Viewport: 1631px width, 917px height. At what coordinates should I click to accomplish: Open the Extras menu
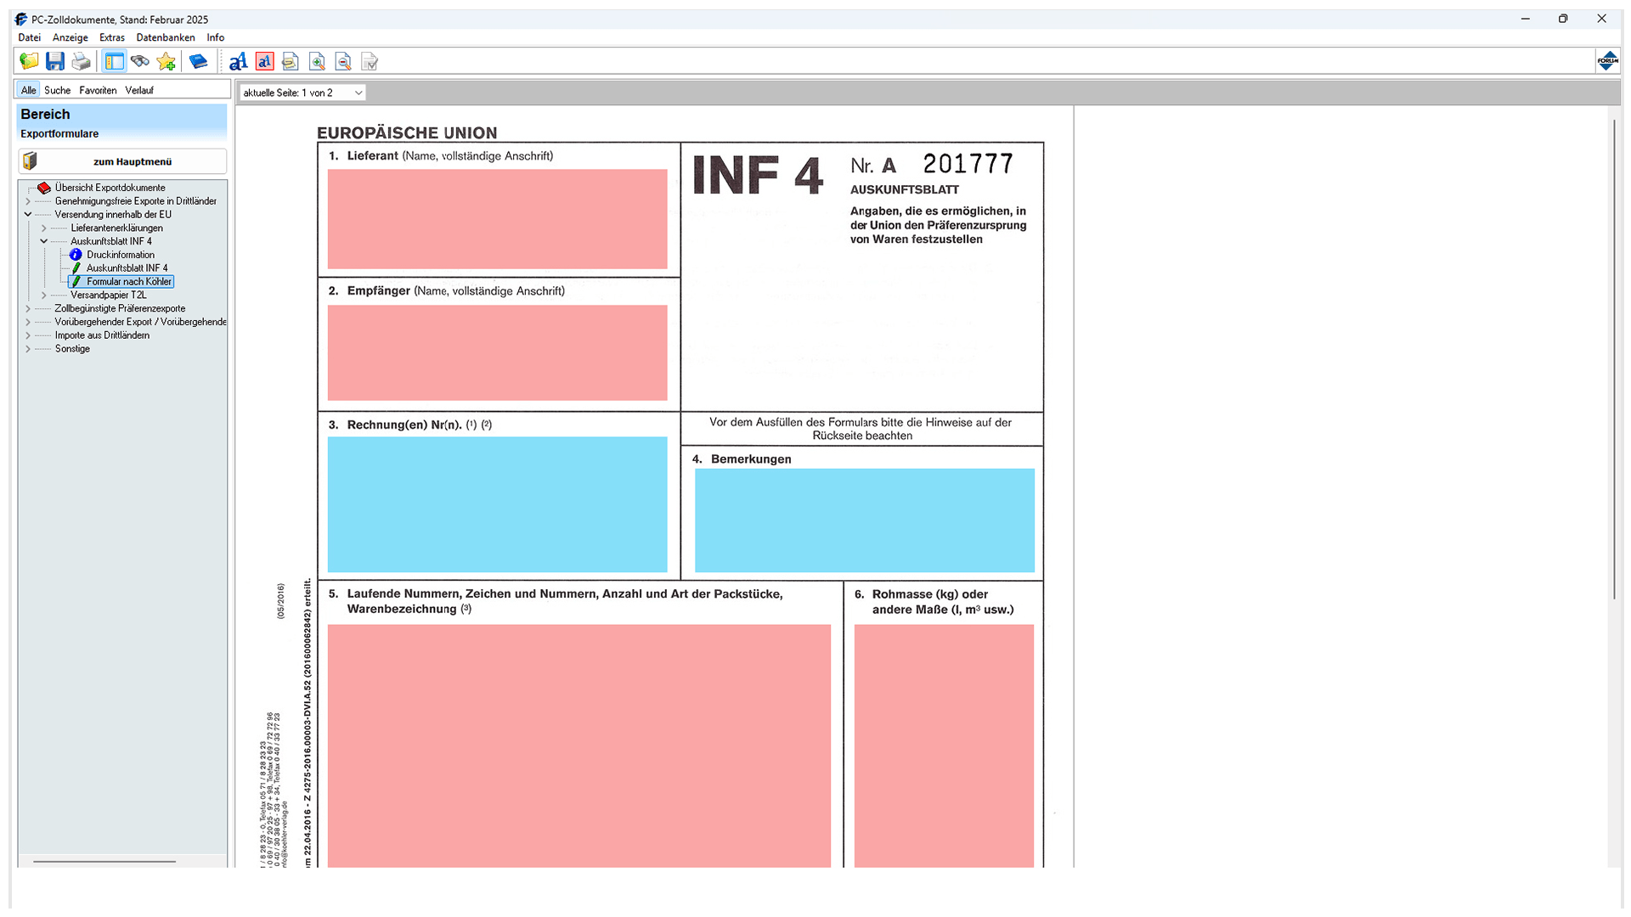[x=111, y=37]
